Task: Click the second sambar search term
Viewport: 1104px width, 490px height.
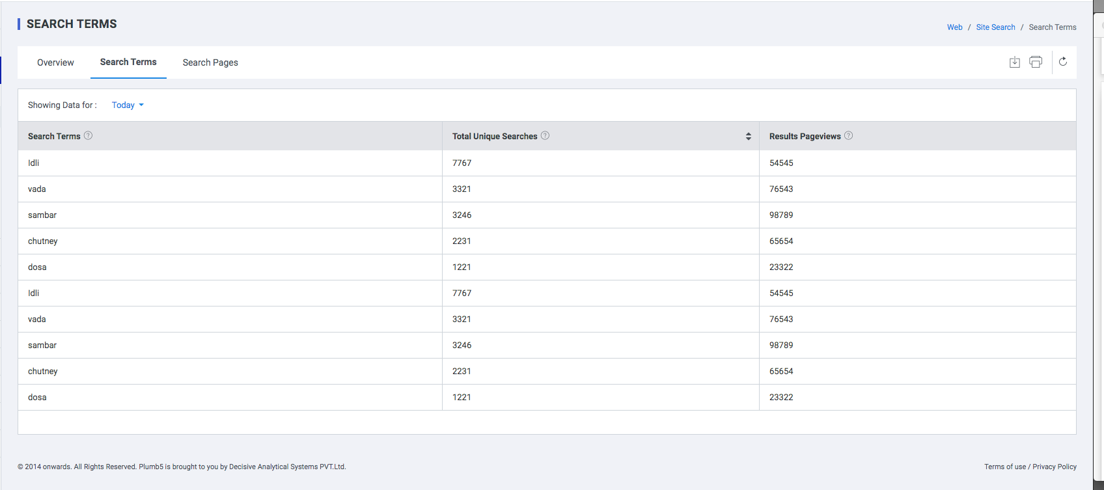Action: 42,345
